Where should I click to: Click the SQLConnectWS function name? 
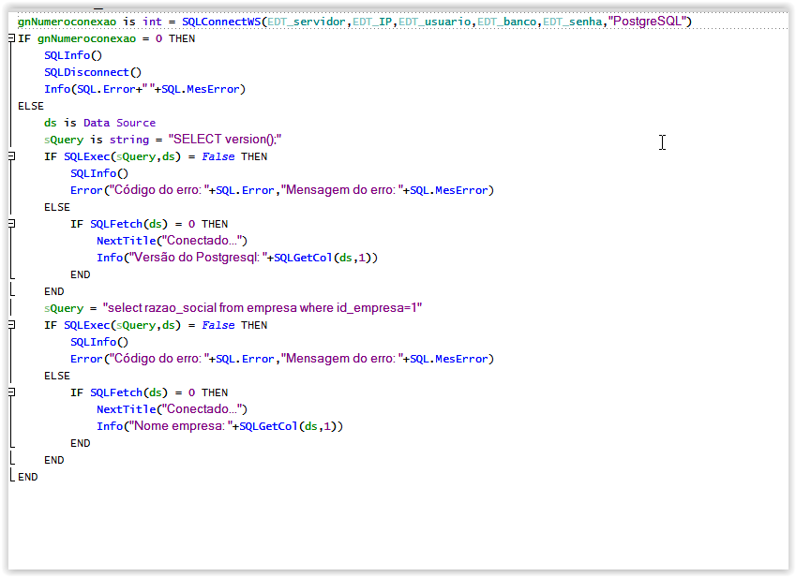221,22
